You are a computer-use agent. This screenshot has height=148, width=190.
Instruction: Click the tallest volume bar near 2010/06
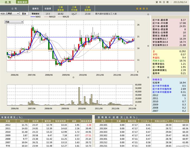(x=79, y=96)
